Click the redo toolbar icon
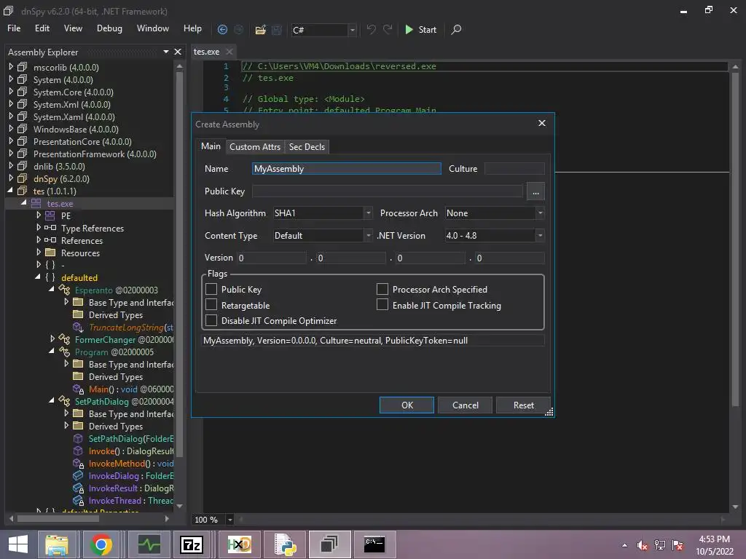The image size is (746, 559). click(x=388, y=29)
